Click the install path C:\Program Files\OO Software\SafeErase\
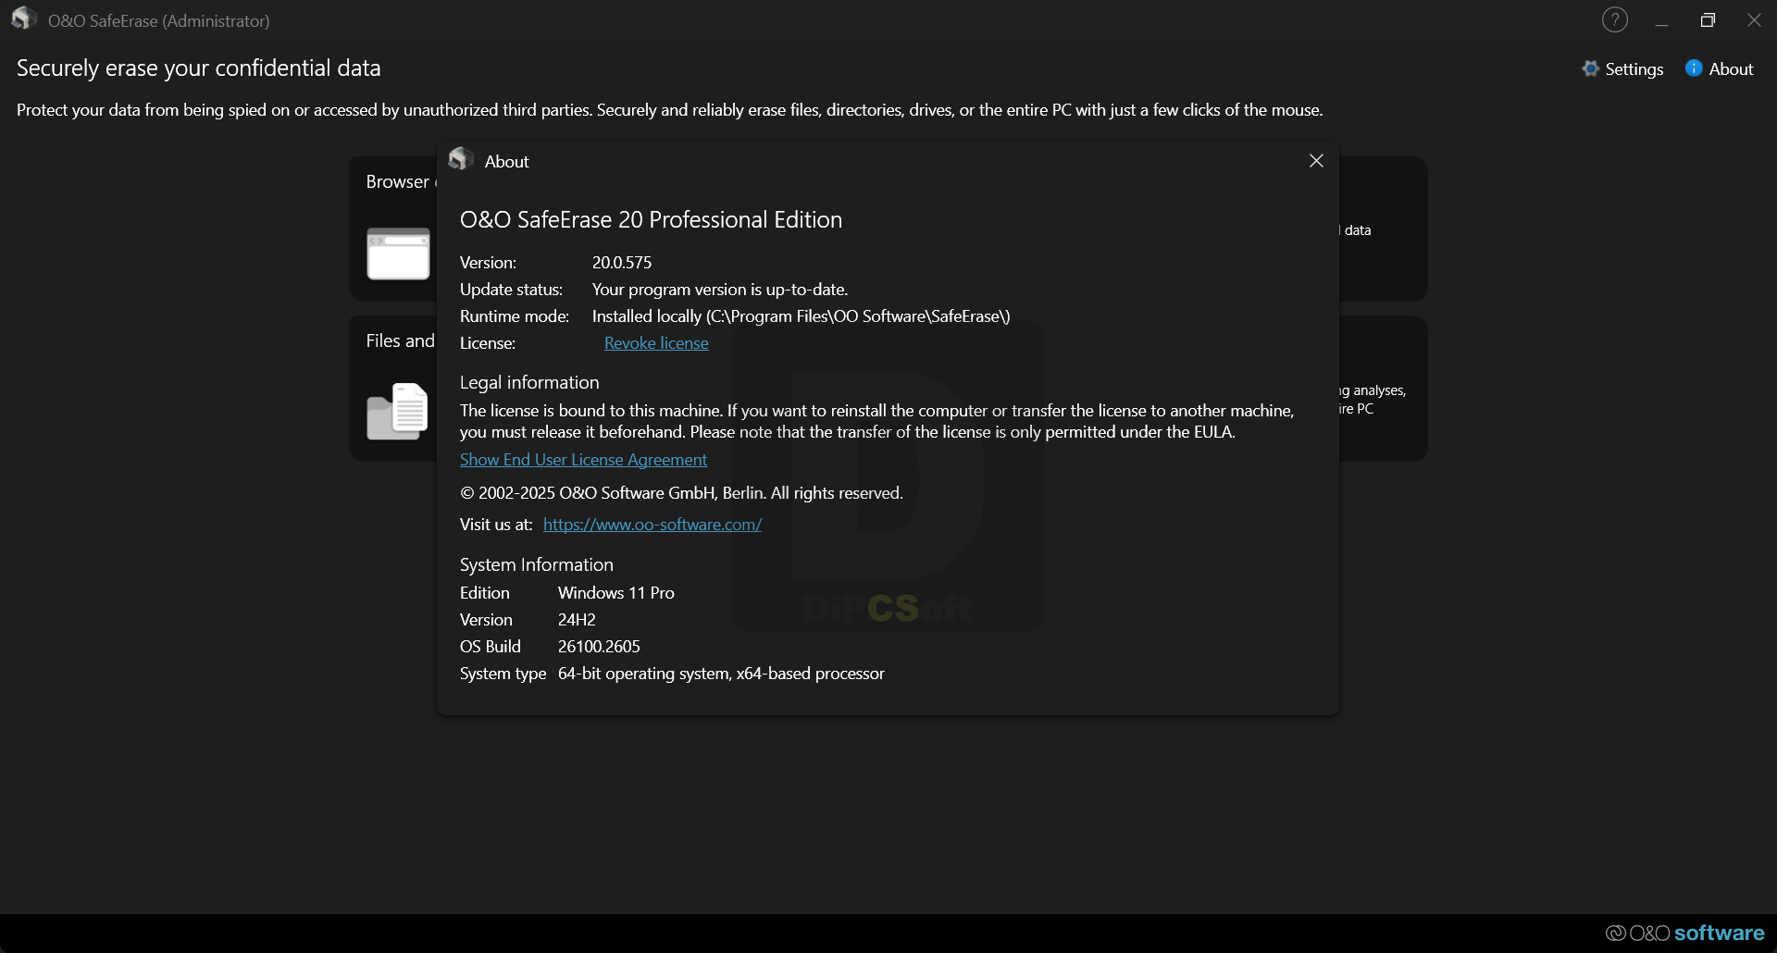This screenshot has width=1777, height=953. 857,316
